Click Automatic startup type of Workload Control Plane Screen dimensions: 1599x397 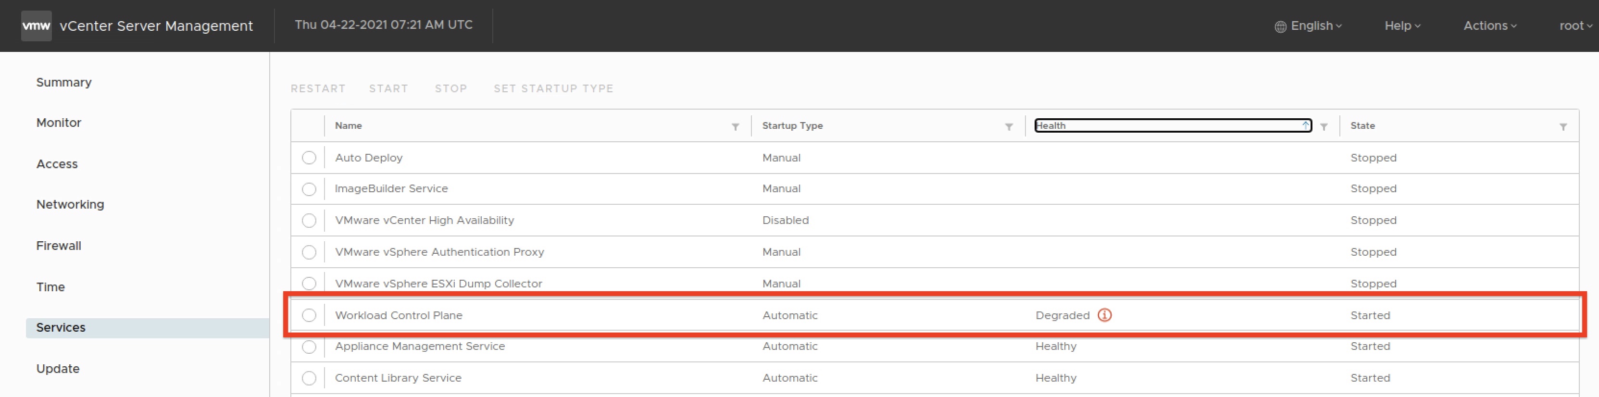click(789, 315)
